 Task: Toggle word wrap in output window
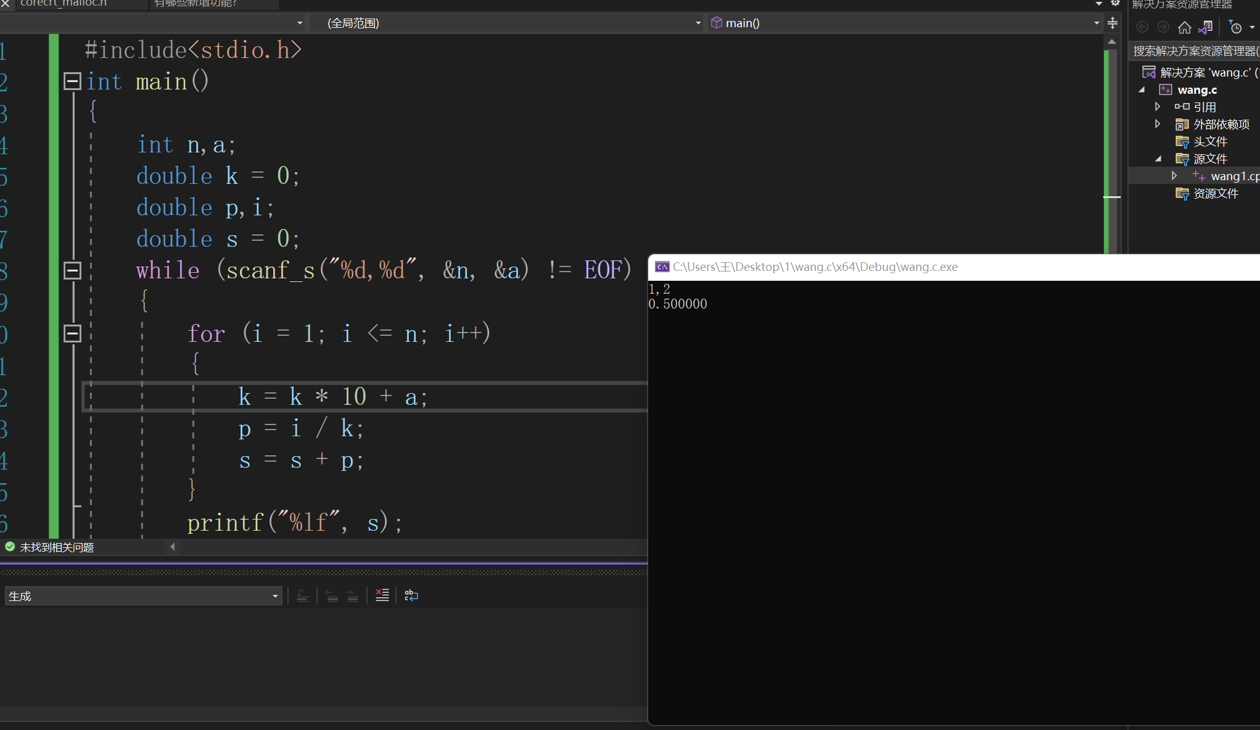411,595
